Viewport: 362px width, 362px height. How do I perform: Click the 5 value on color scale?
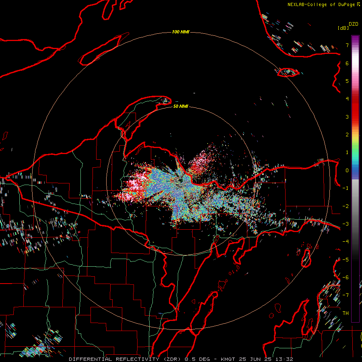(347, 81)
